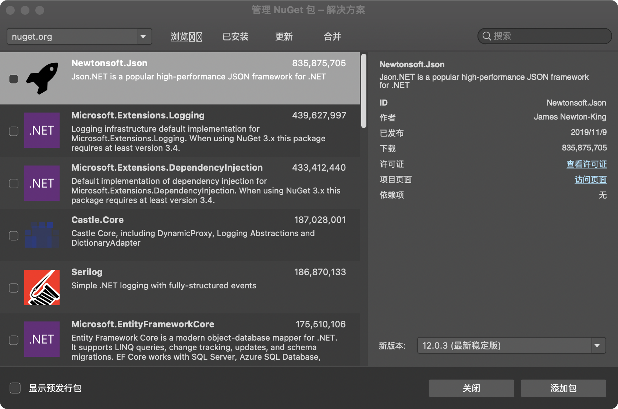Click the dropdown arrow beside nuget.org
The width and height of the screenshot is (618, 409).
coord(144,36)
